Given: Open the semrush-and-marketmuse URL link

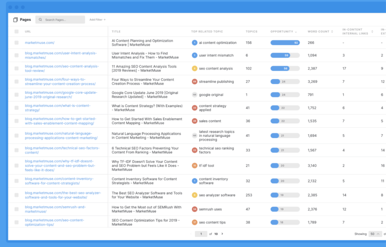Looking at the screenshot, I should (55, 209).
